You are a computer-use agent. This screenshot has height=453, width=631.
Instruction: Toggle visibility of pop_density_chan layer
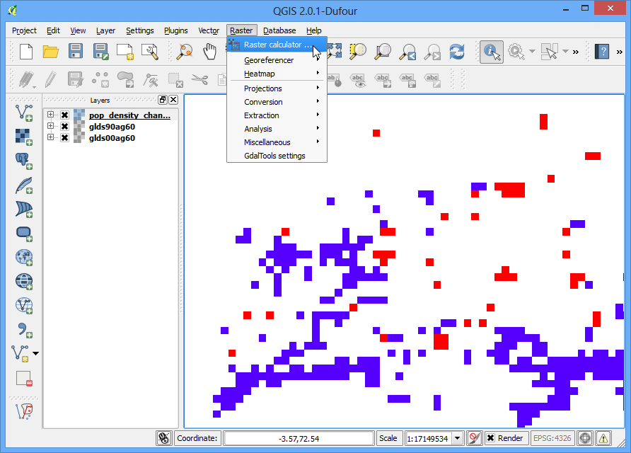64,115
